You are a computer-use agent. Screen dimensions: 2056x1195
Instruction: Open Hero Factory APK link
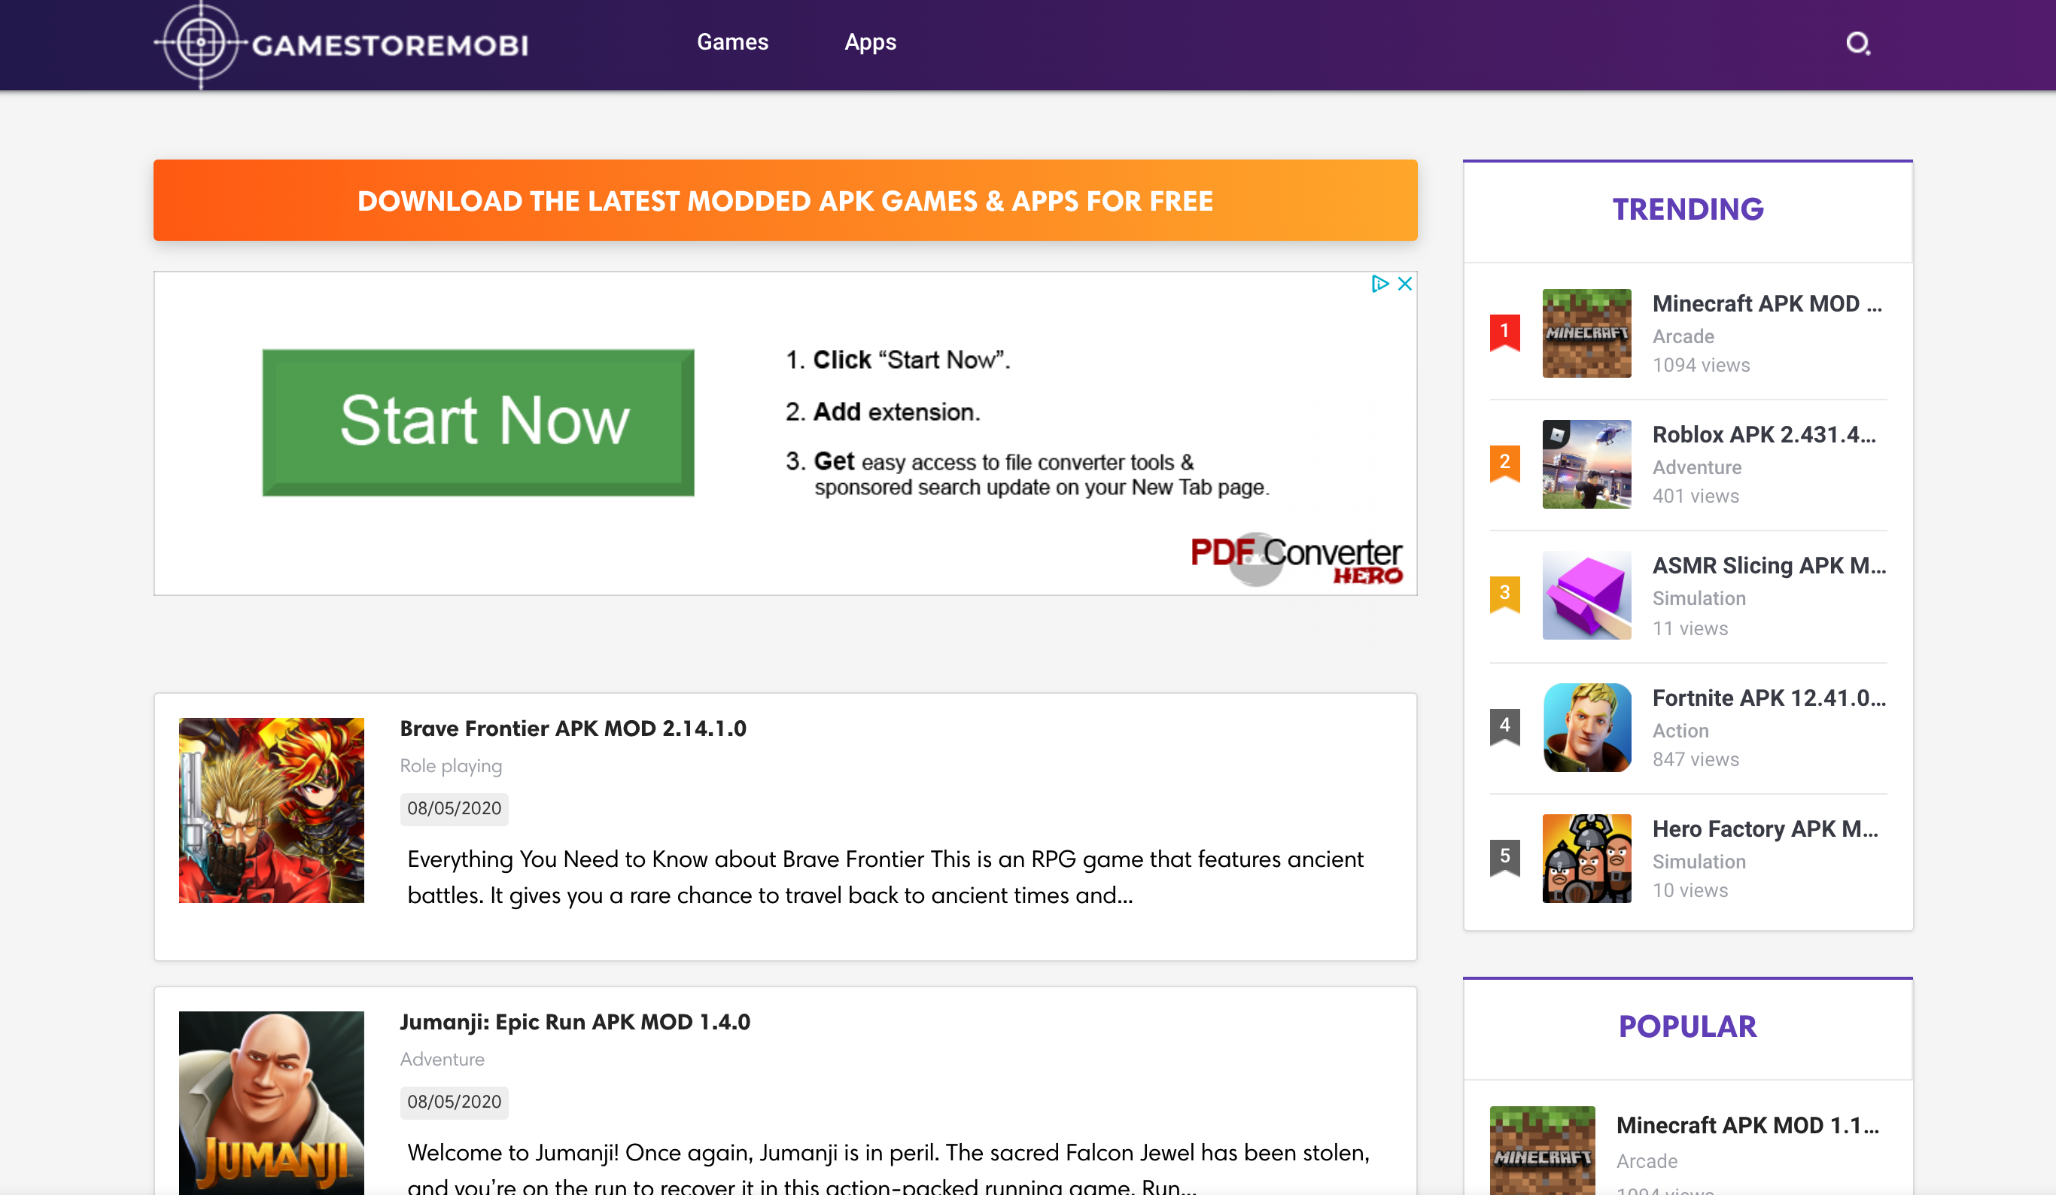(1766, 828)
